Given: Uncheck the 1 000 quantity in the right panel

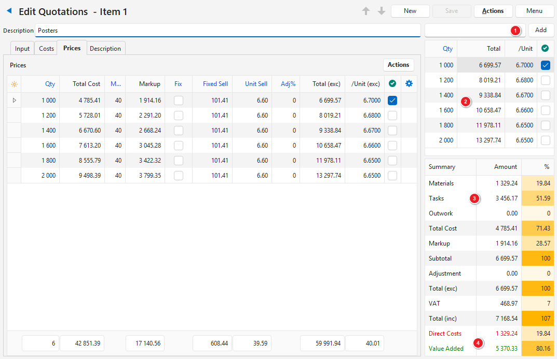Looking at the screenshot, I should pyautogui.click(x=545, y=65).
